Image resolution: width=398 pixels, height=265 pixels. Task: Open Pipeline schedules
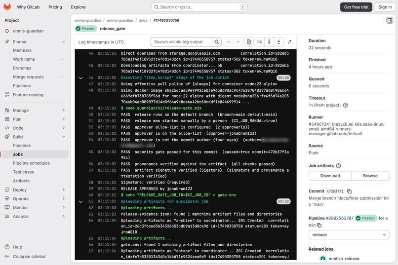[x=31, y=163]
